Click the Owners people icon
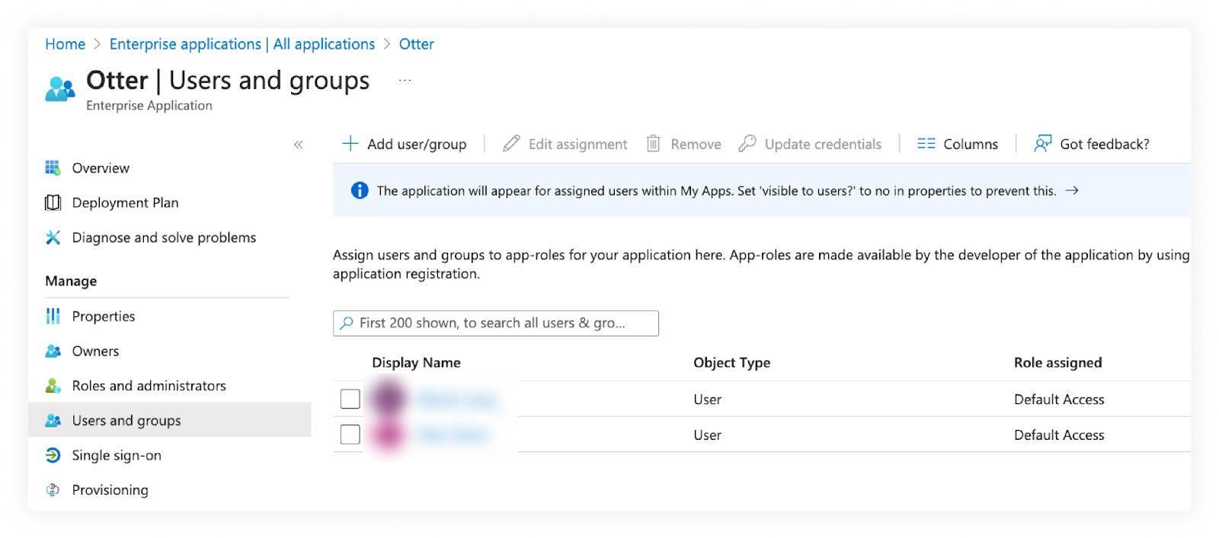This screenshot has height=538, width=1219. (x=53, y=351)
